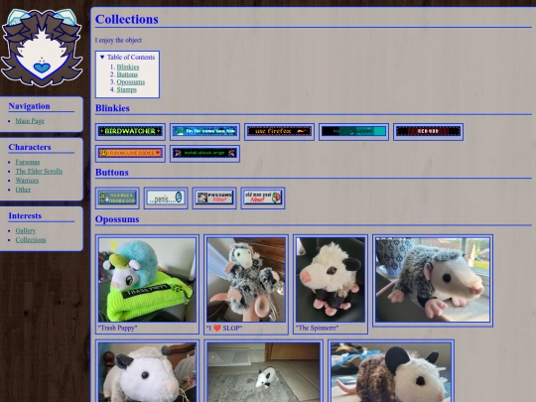Click the 'I enjoy the object' text
Viewport: 536px width, 402px height.
(119, 40)
